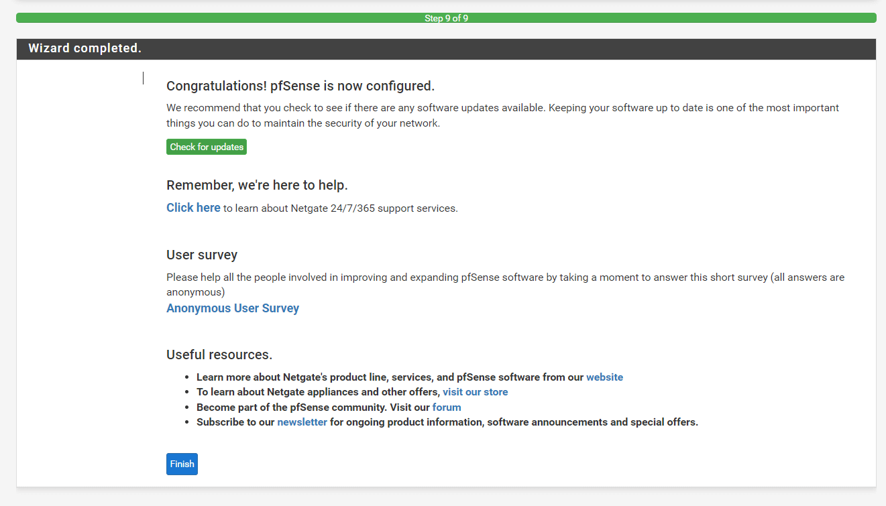Open the Click here support link
Screen dimensions: 886x506
click(193, 208)
